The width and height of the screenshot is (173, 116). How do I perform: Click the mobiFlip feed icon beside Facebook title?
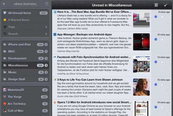coord(55,57)
